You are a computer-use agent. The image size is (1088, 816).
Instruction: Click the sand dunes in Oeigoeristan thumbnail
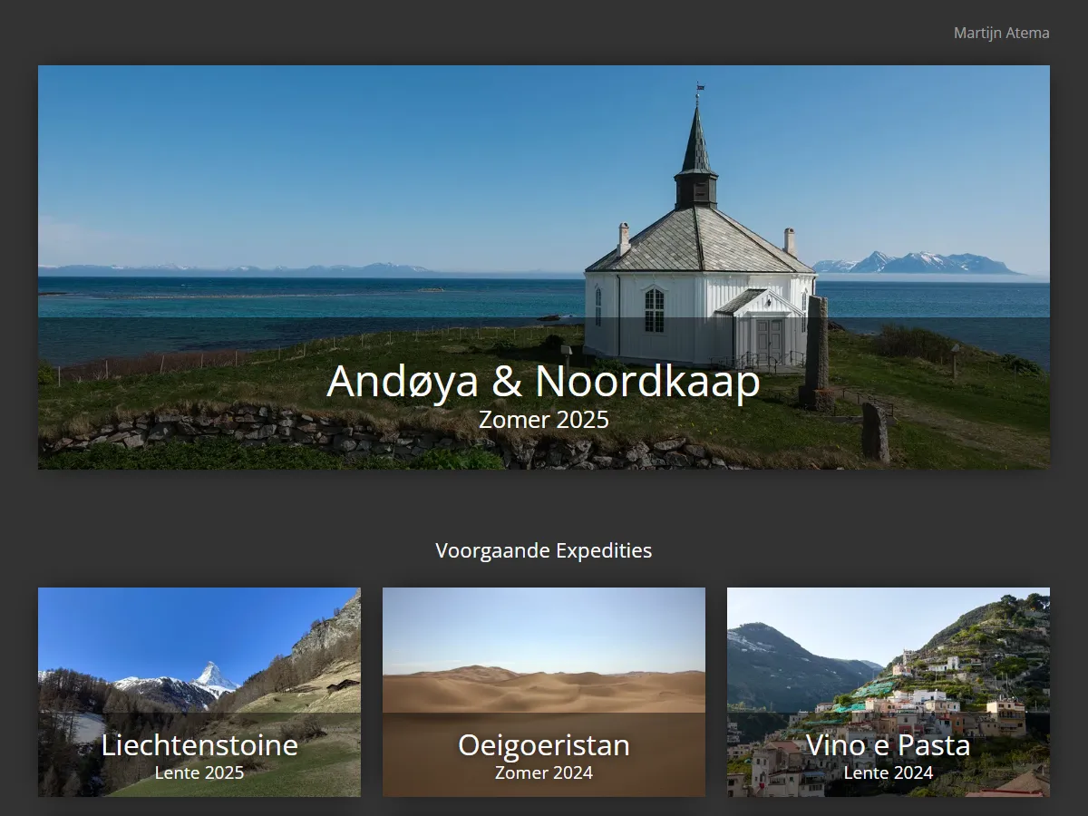[x=543, y=689]
